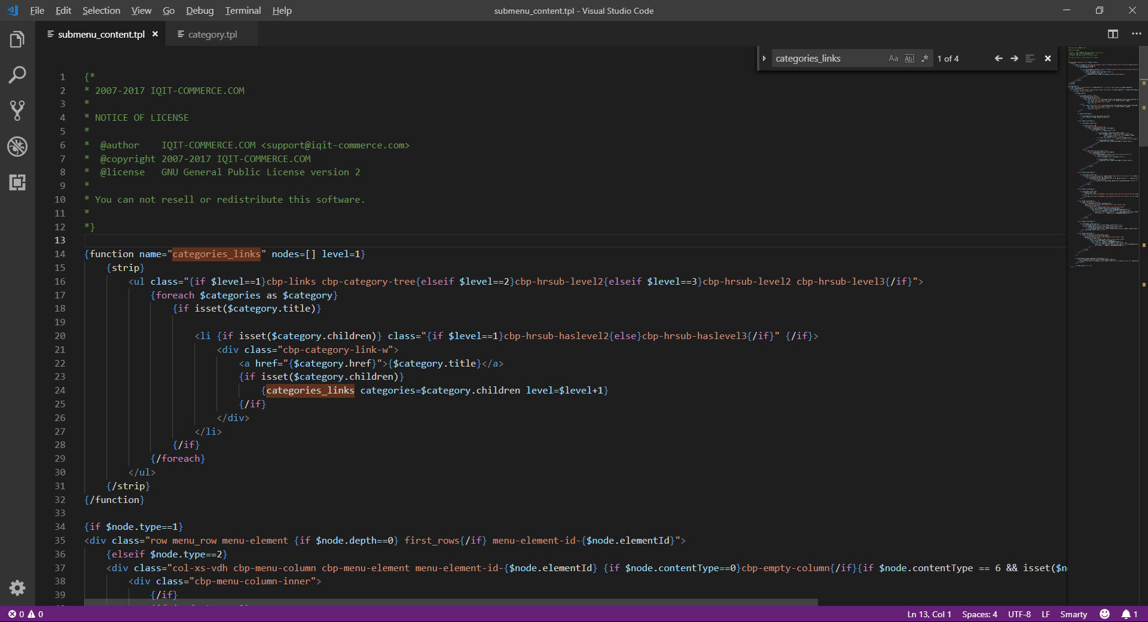The height and width of the screenshot is (622, 1148).
Task: Open the Debug view in activity bar
Action: [17, 147]
